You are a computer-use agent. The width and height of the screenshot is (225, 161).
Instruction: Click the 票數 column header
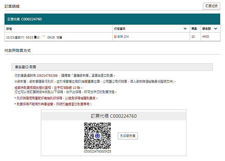194,29
